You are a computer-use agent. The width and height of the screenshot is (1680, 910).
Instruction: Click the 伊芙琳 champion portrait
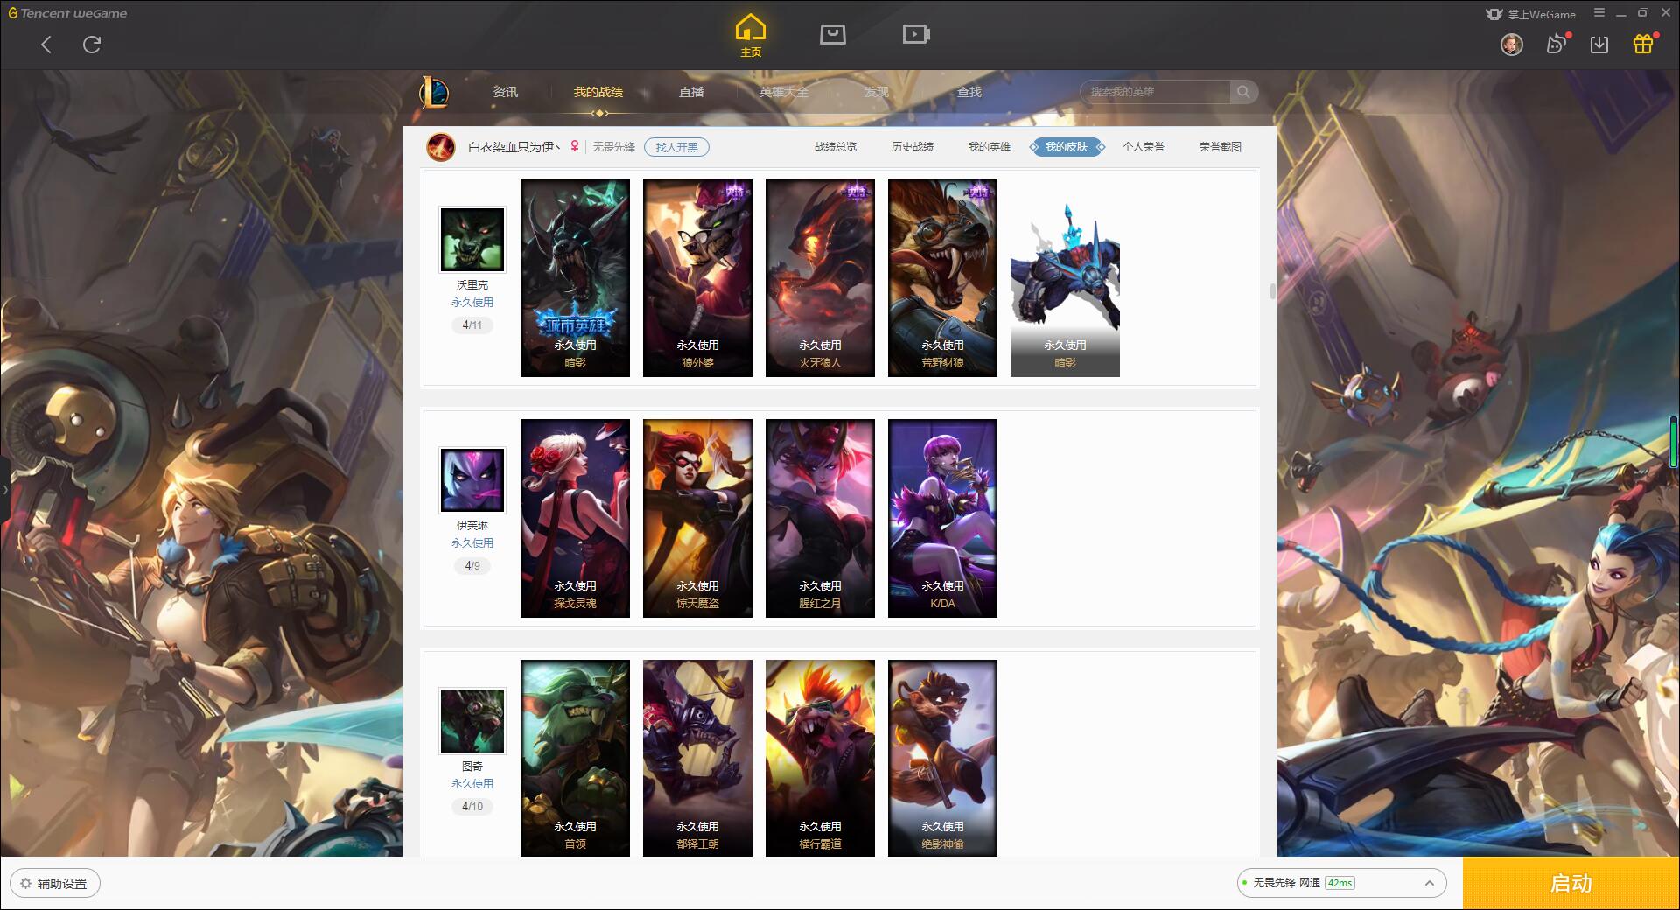[472, 480]
